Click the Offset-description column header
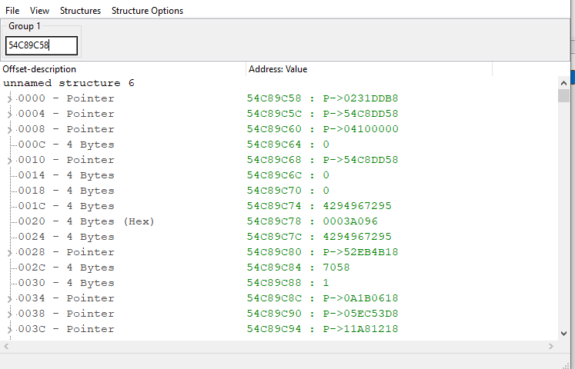575x369 pixels. click(123, 69)
